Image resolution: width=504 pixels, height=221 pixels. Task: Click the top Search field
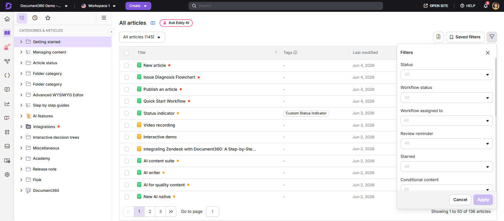tap(286, 6)
